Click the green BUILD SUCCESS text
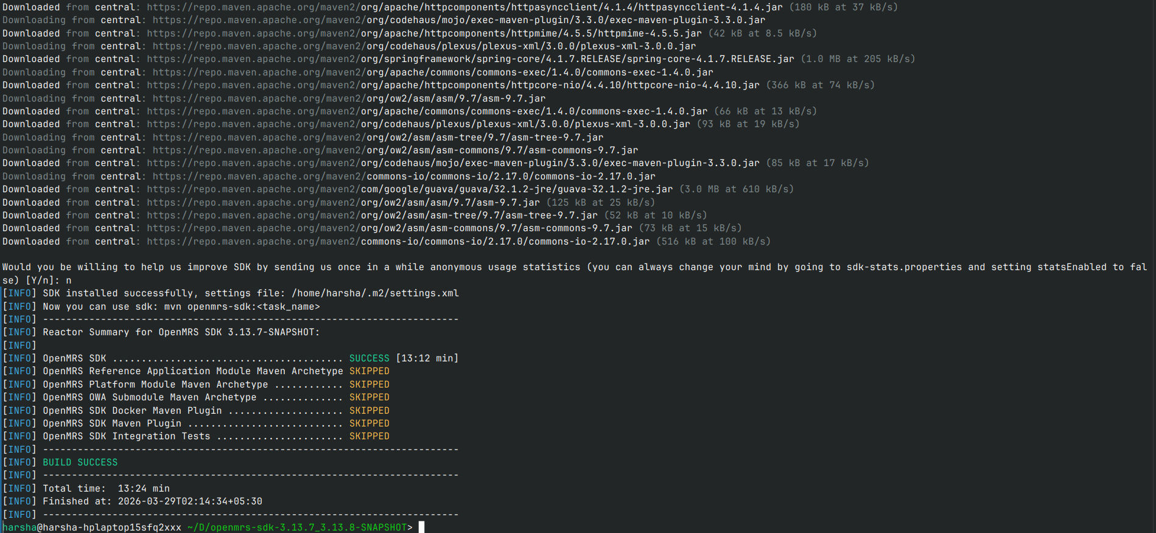Screen dimensions: 1156x533 click(80, 462)
